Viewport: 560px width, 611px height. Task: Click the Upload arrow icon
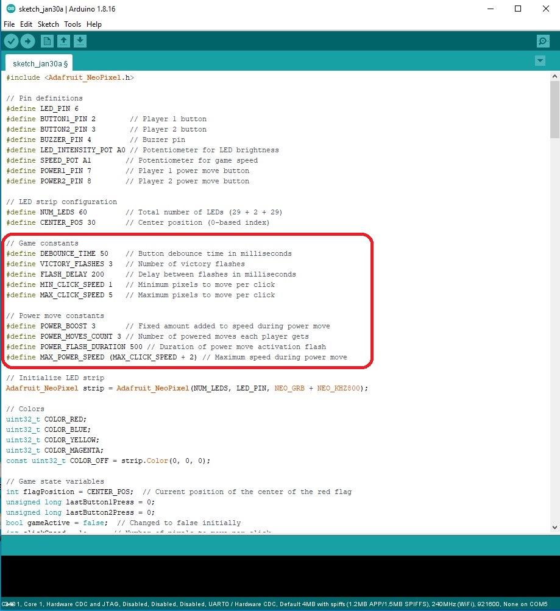coord(28,41)
